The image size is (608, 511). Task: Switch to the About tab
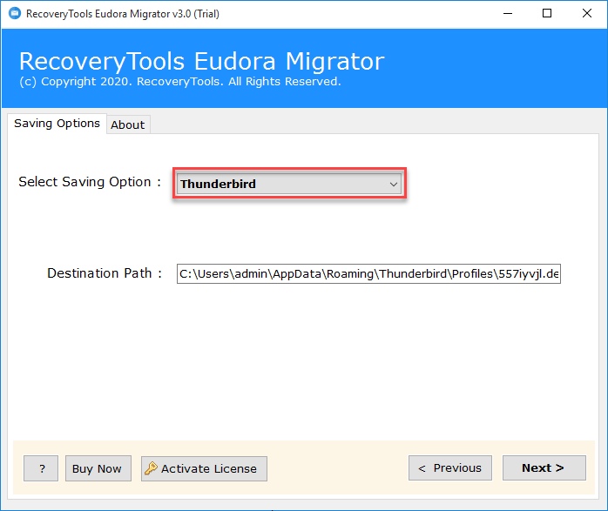pos(128,124)
